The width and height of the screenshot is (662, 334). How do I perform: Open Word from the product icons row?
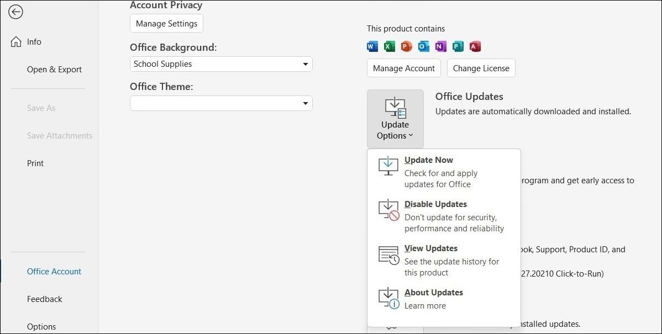pos(372,46)
